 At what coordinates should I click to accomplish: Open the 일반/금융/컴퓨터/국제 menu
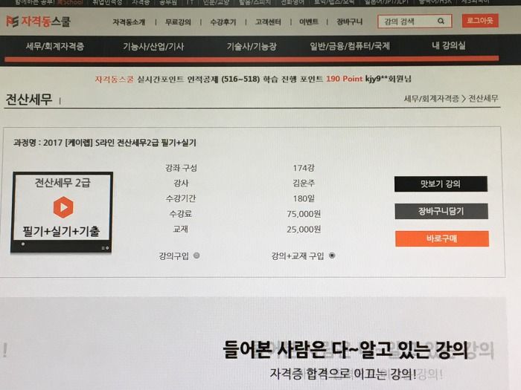click(x=350, y=46)
